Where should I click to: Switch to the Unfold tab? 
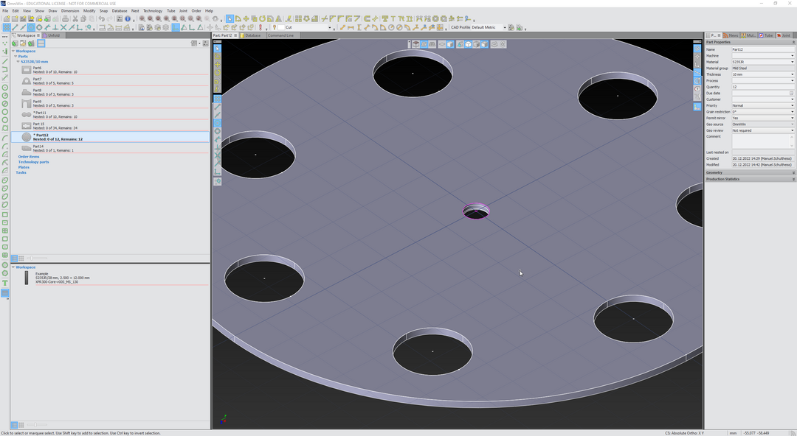pyautogui.click(x=52, y=35)
